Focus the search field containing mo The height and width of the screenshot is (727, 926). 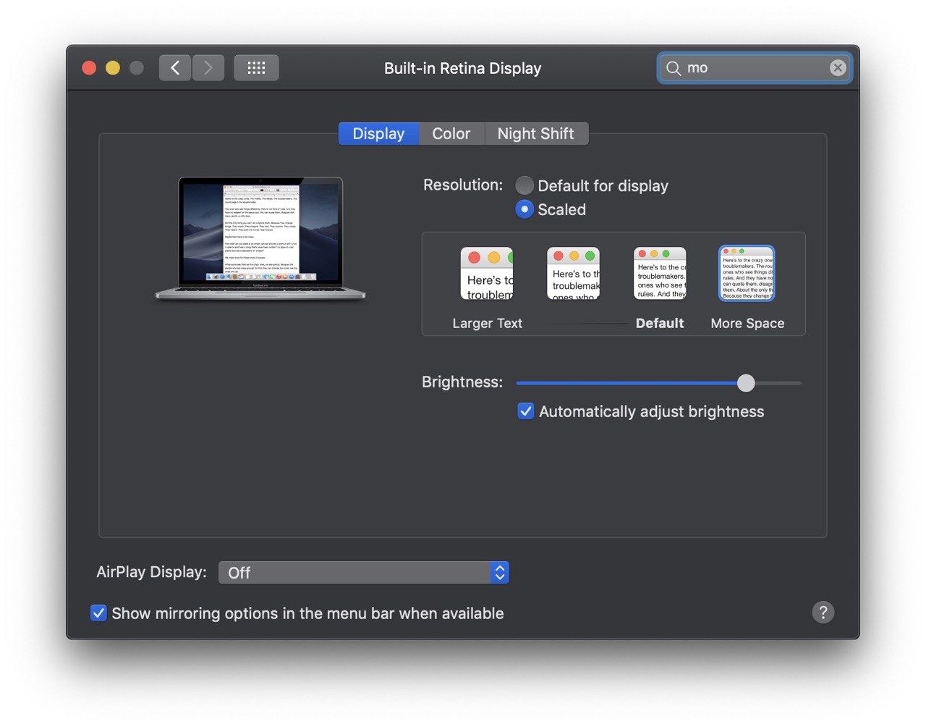(x=754, y=68)
